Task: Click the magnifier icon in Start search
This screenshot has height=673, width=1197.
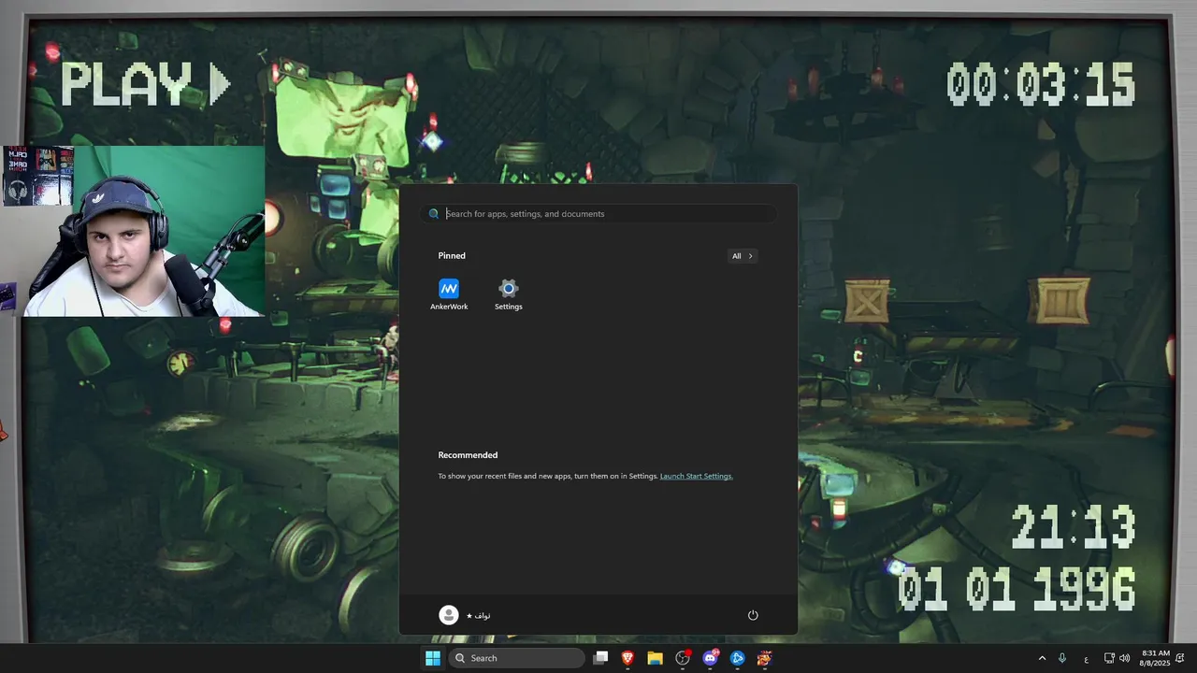Action: point(434,214)
